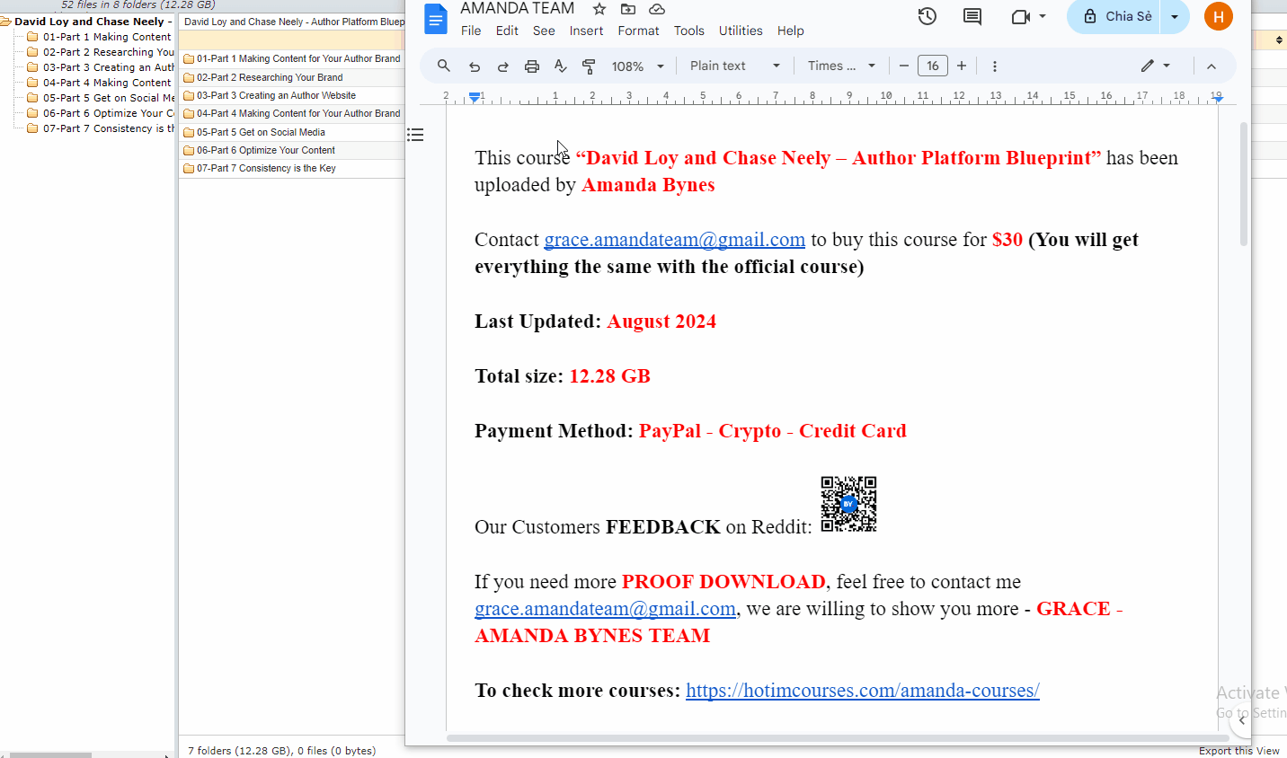Open the Help menu

791,31
